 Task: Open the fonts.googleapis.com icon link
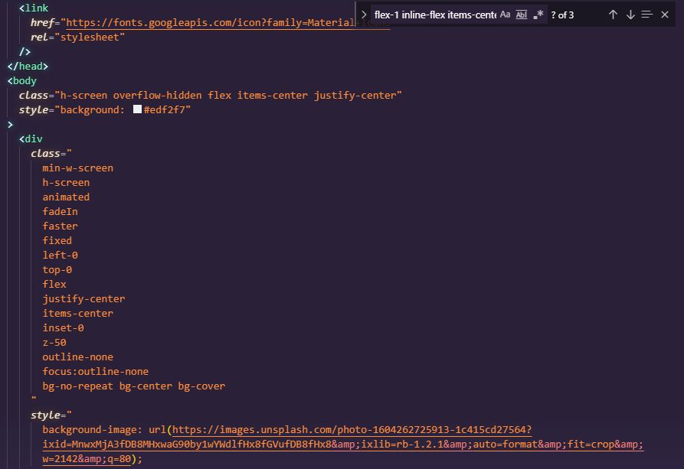pyautogui.click(x=211, y=23)
